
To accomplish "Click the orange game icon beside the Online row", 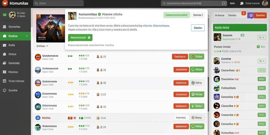I will pyautogui.click(x=38, y=57).
